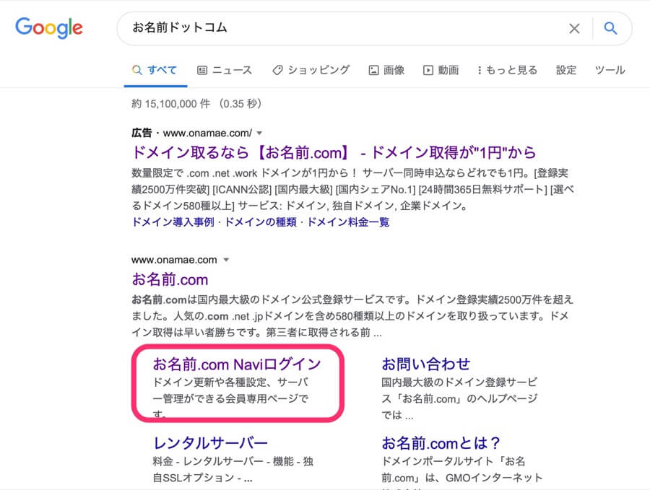
Task: Click ドメイン料金一覧 ad sublink
Action: coord(348,222)
